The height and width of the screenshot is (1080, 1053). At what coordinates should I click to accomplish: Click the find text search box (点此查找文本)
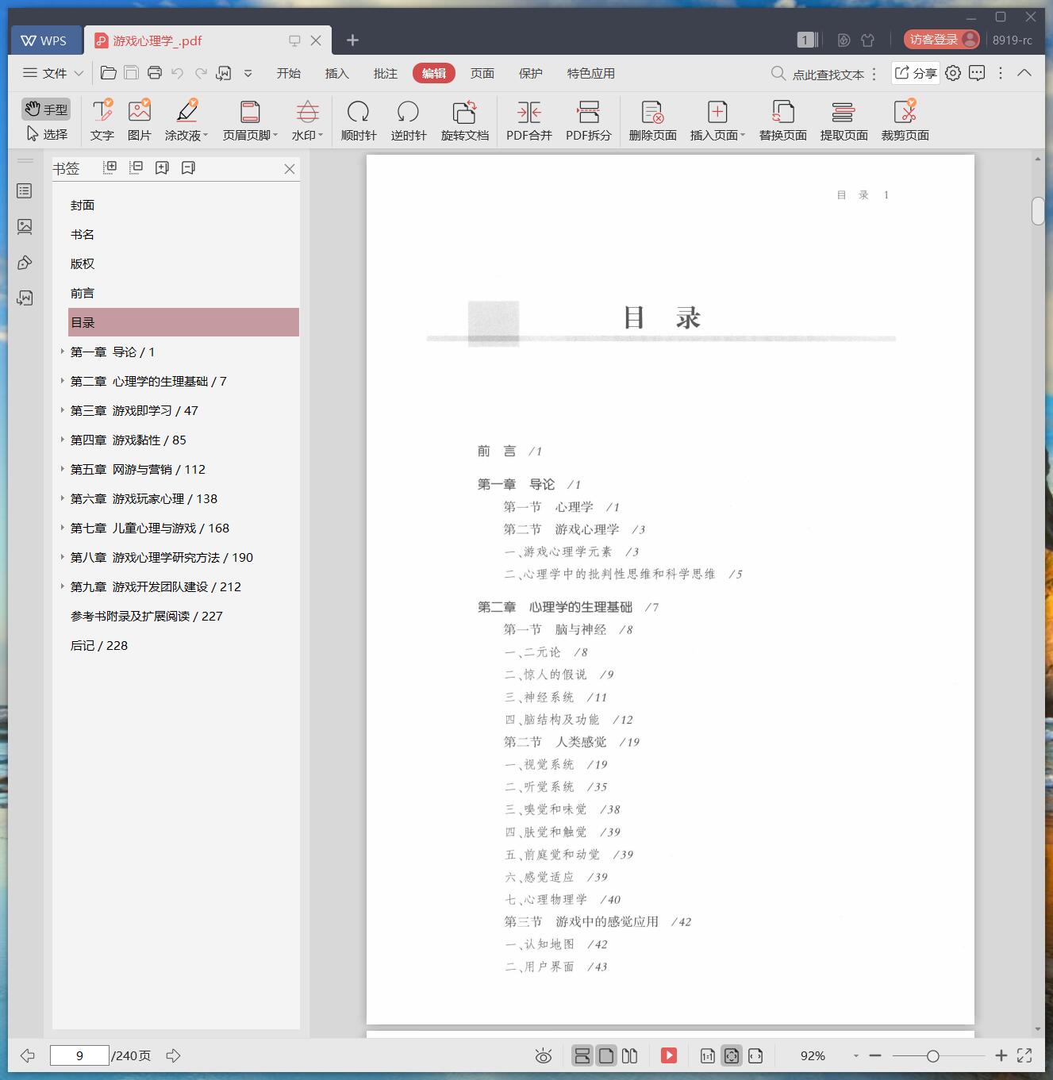(818, 74)
